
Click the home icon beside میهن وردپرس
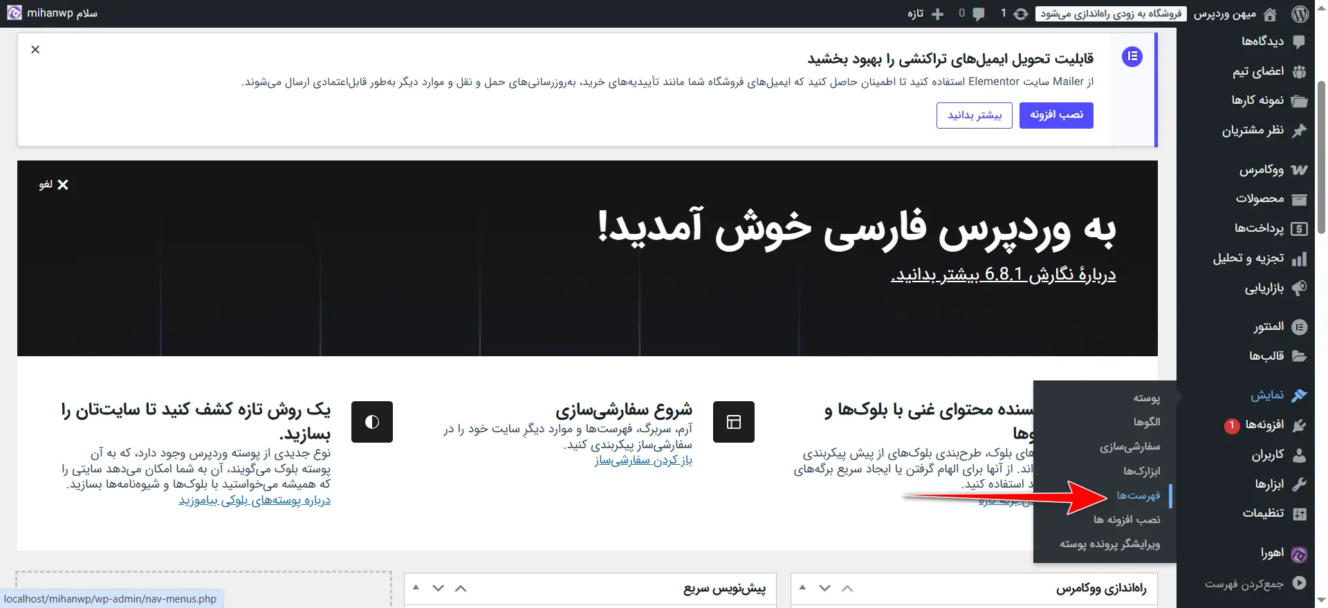point(1270,14)
